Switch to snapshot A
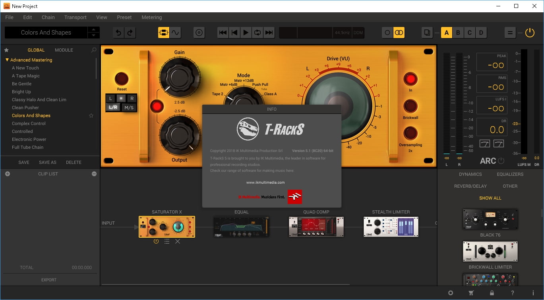Screen dimensions: 544x300 [447, 33]
